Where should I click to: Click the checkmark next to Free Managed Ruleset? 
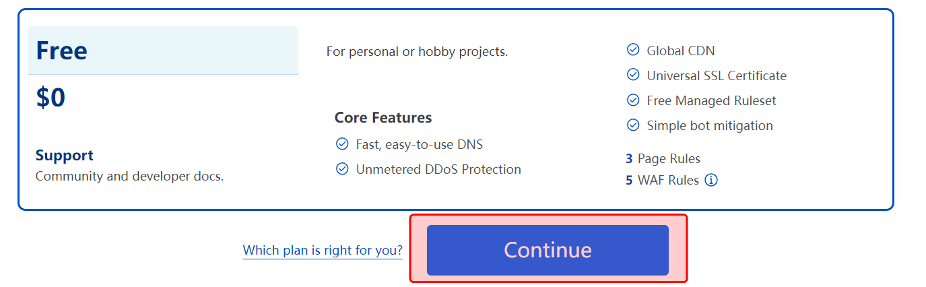point(633,100)
